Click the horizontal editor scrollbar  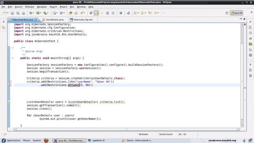point(127,129)
